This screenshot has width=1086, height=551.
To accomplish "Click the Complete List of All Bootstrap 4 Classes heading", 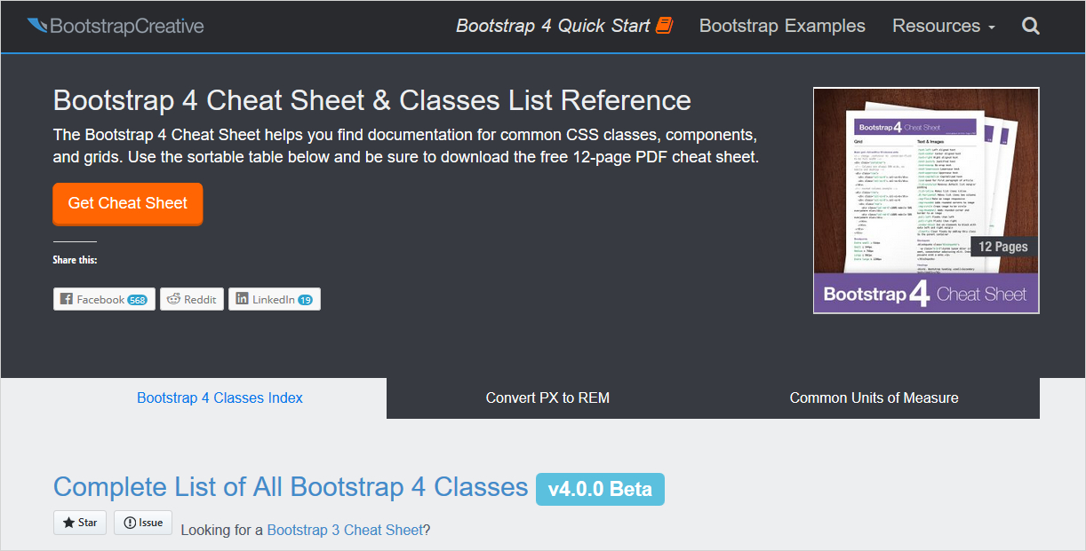I will [291, 487].
